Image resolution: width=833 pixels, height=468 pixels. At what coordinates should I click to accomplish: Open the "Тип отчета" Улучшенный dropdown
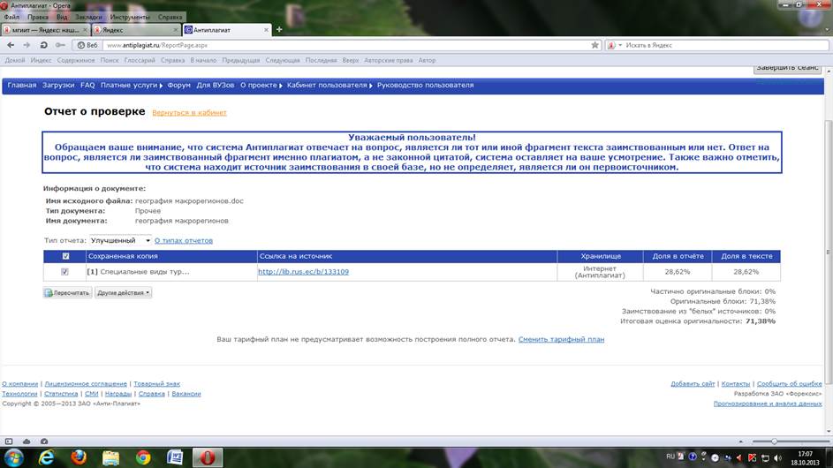[120, 240]
